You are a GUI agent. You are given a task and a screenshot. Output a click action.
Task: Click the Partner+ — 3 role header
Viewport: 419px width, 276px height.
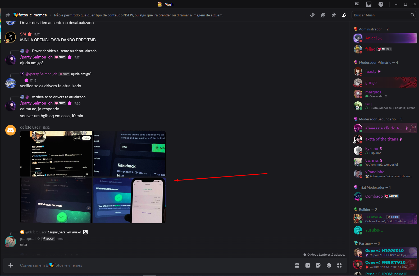tap(369, 243)
